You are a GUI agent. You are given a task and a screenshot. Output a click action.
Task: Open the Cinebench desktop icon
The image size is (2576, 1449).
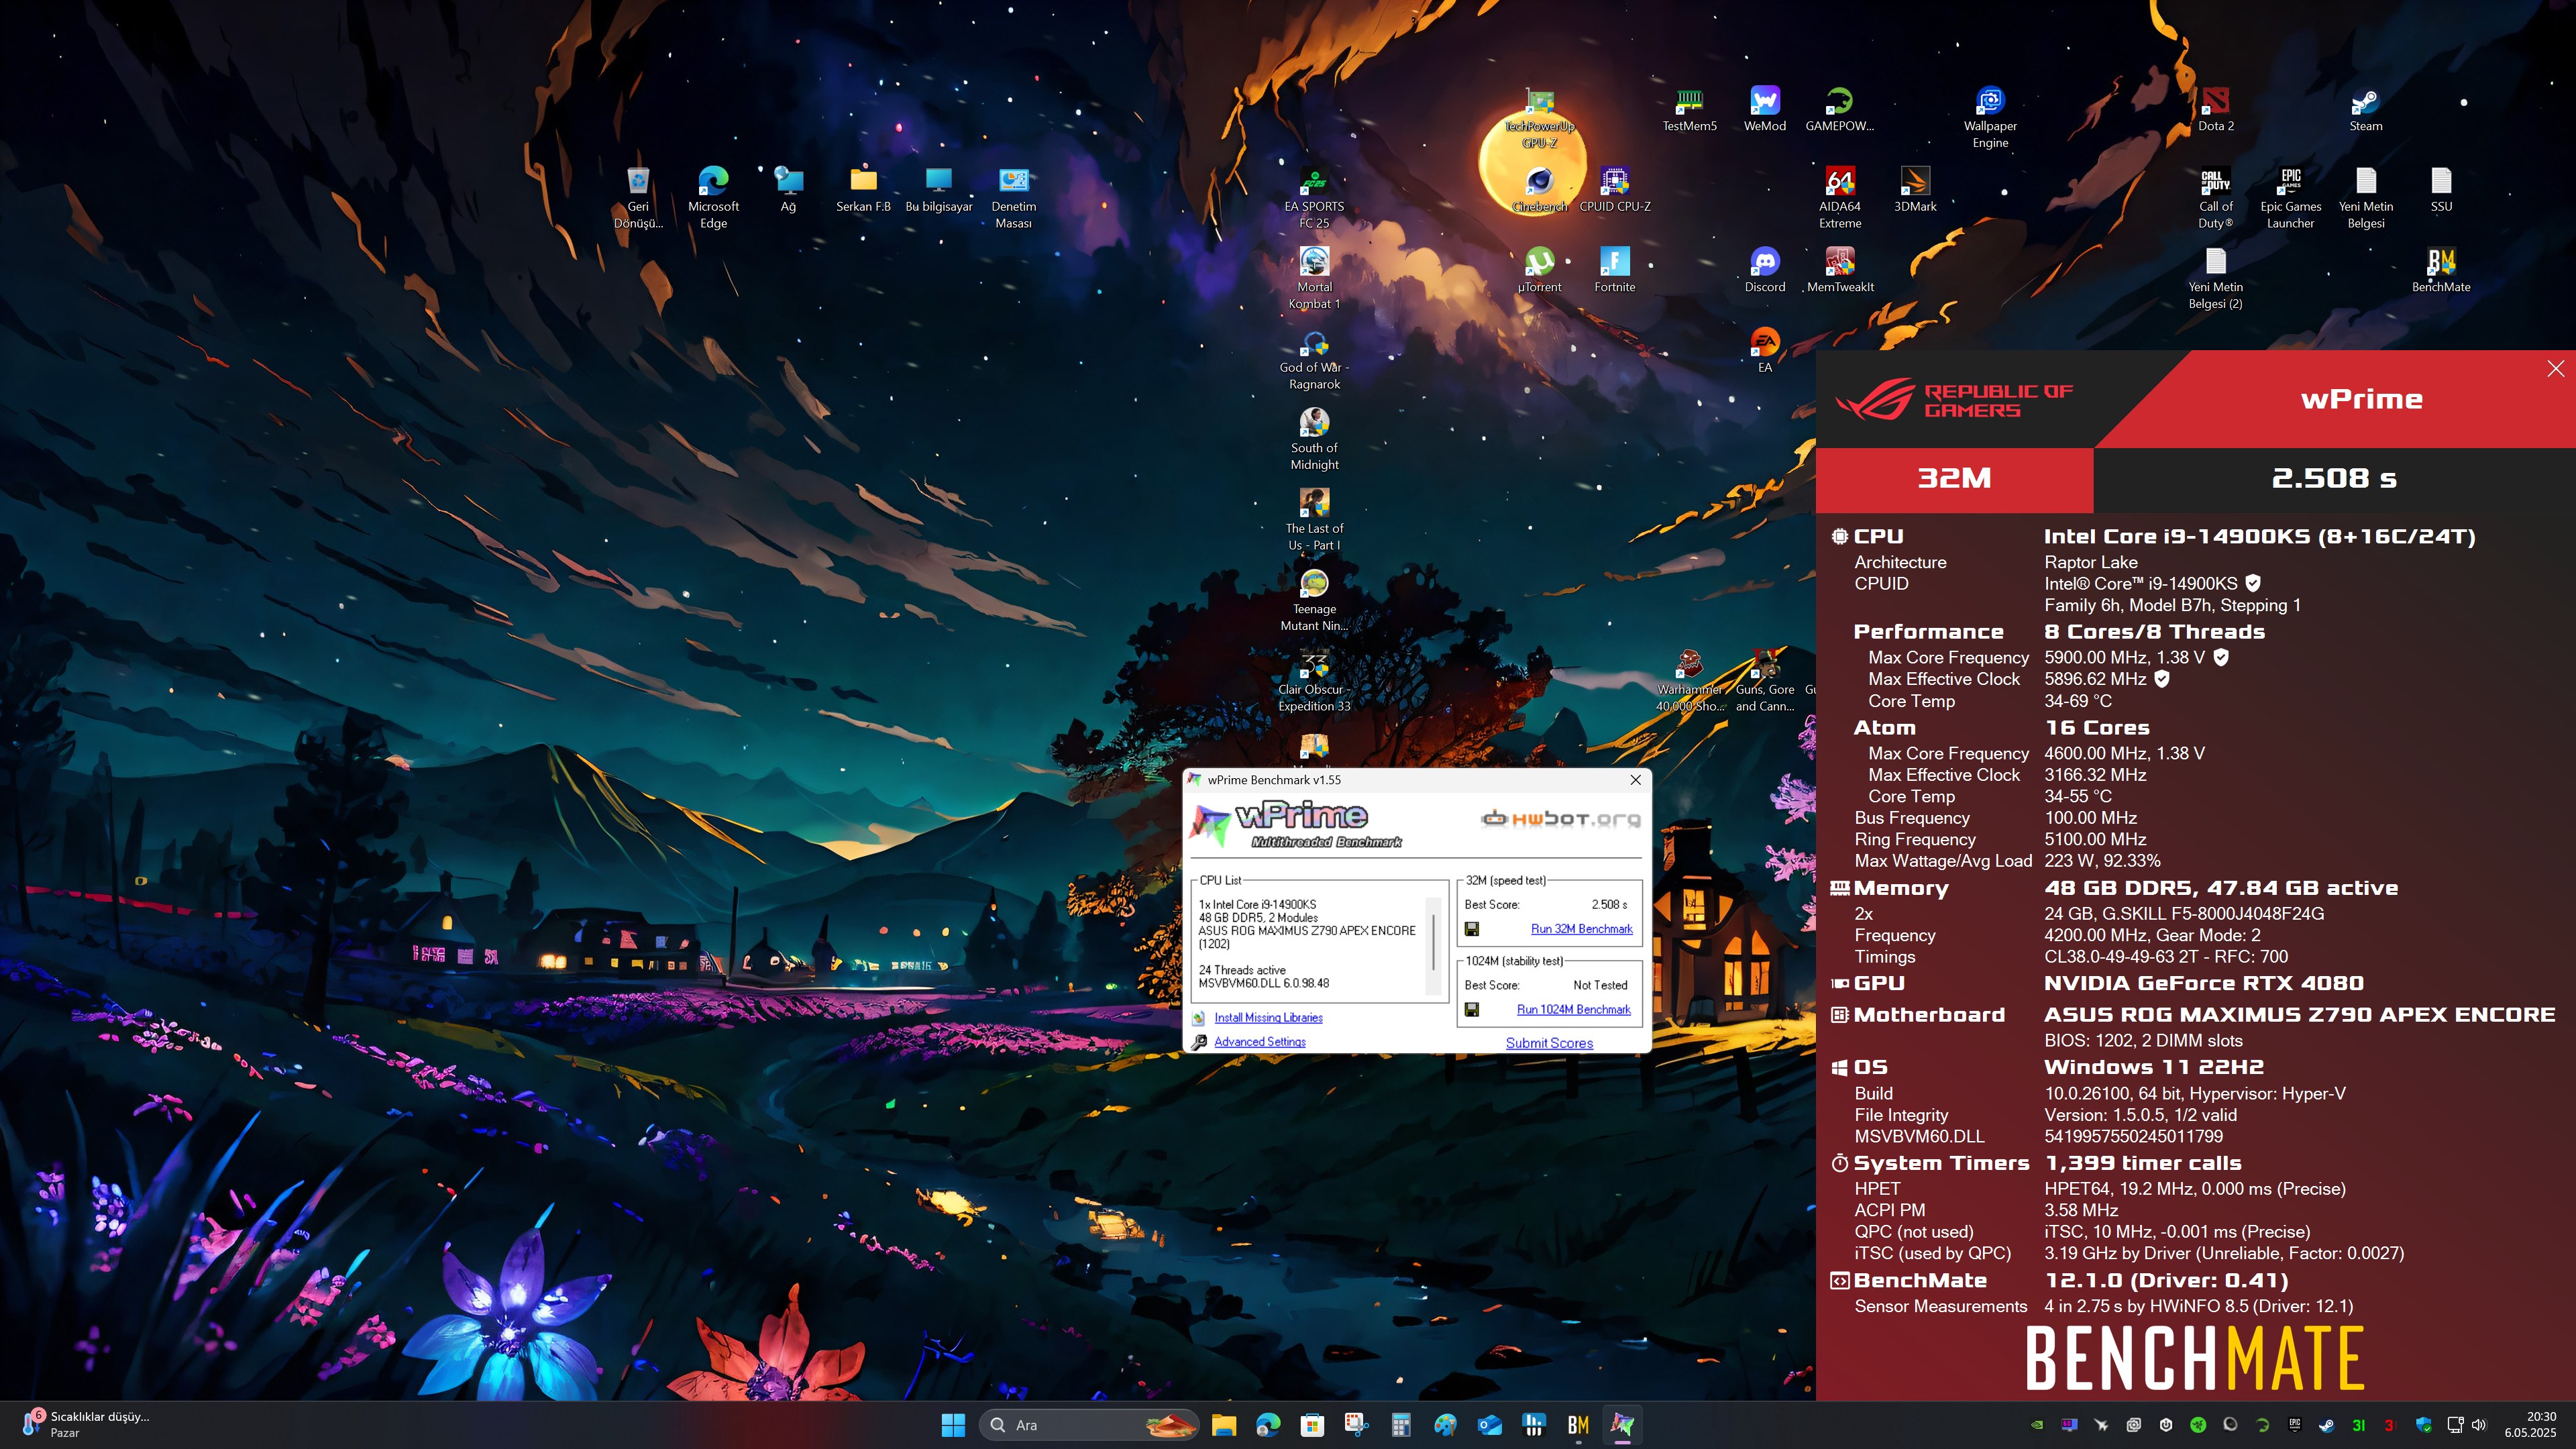1540,190
